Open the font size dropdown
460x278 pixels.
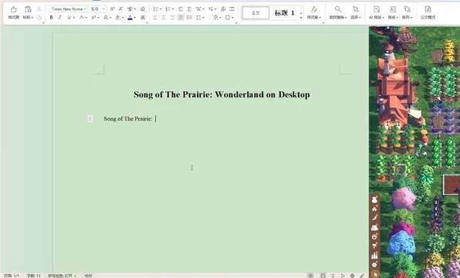97,9
